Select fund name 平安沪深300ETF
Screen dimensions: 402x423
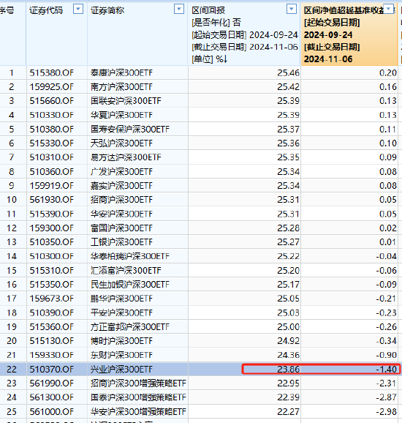point(121,312)
